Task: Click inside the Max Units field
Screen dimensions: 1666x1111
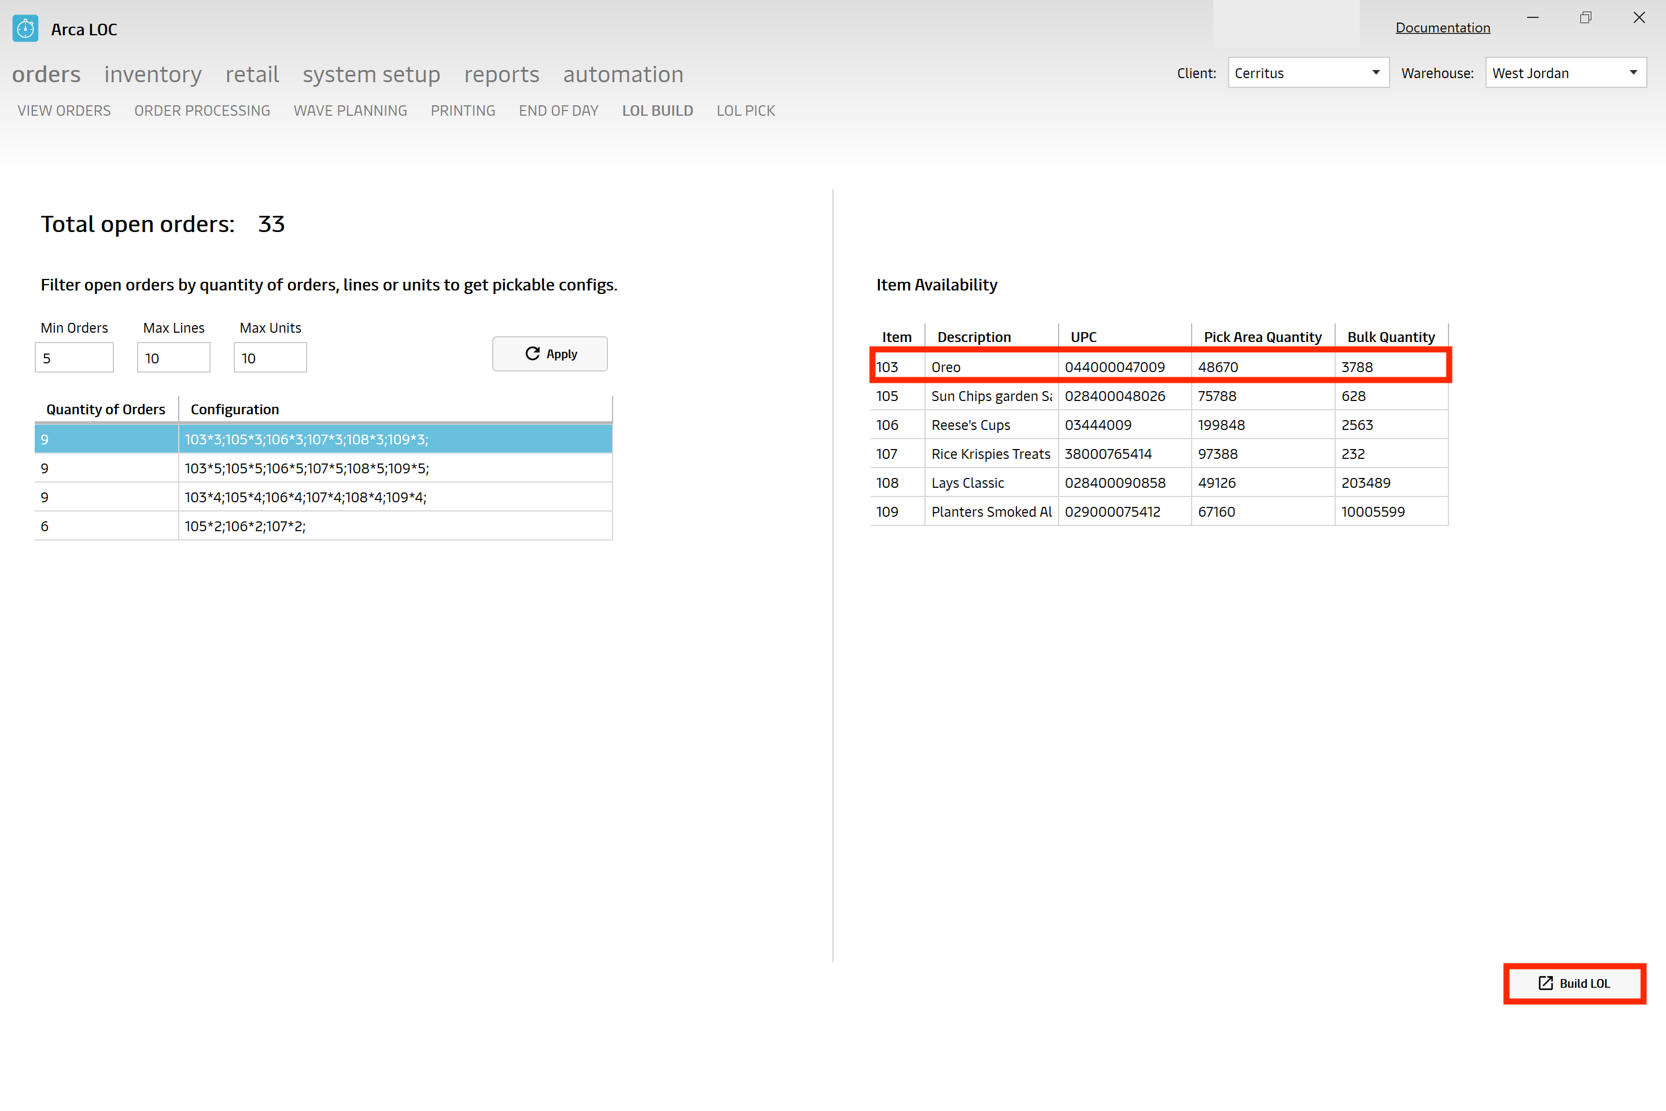Action: (271, 357)
